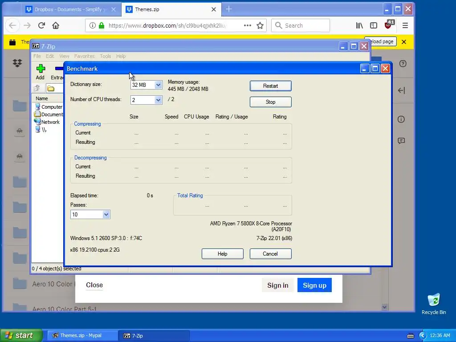Open the 7-Zip File menu
Screen dimensions: 456x342
coord(37,56)
